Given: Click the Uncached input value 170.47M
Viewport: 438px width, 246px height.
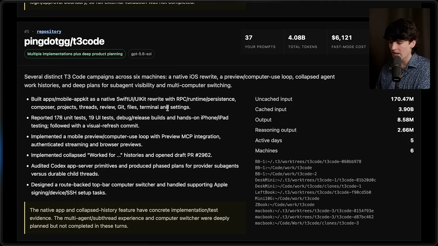Looking at the screenshot, I should 402,99.
